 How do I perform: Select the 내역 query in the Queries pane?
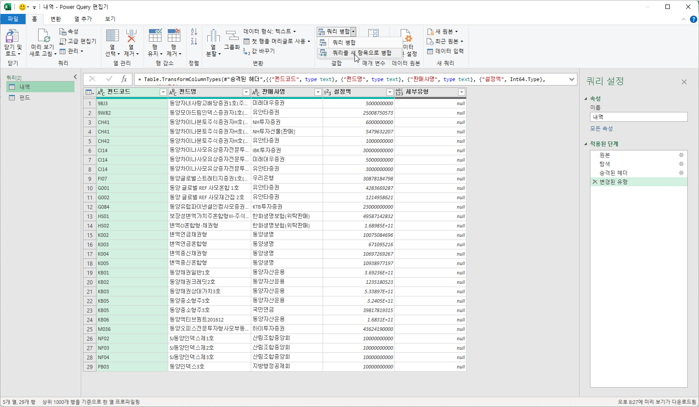[40, 87]
